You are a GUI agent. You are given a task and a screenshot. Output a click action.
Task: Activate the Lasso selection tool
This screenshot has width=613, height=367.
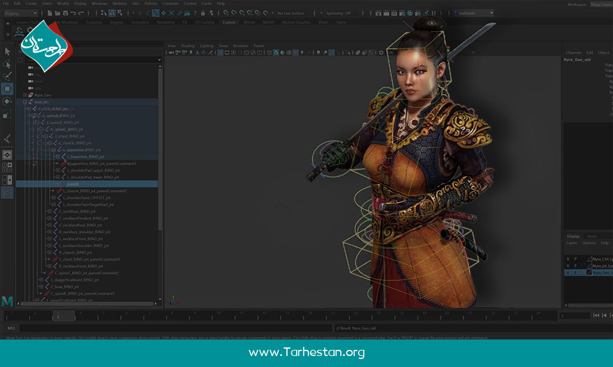coord(7,64)
